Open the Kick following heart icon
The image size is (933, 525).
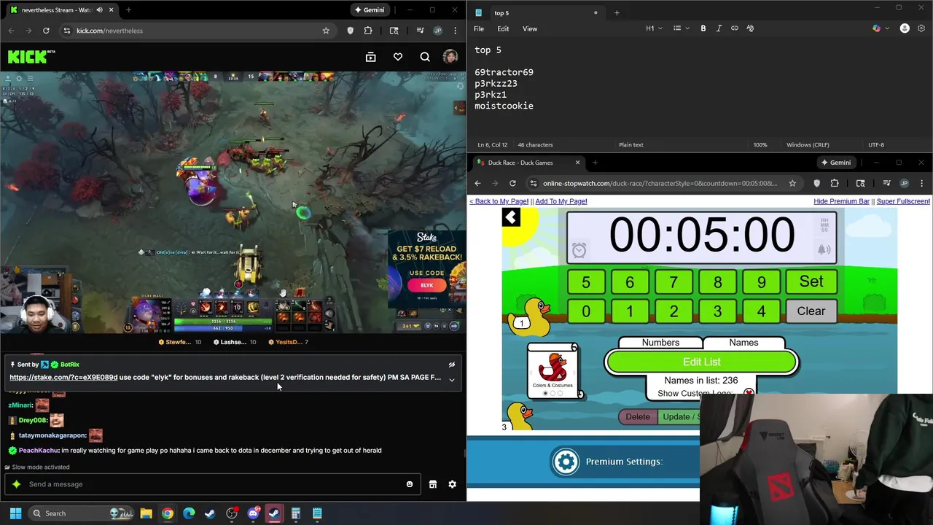[x=398, y=57]
